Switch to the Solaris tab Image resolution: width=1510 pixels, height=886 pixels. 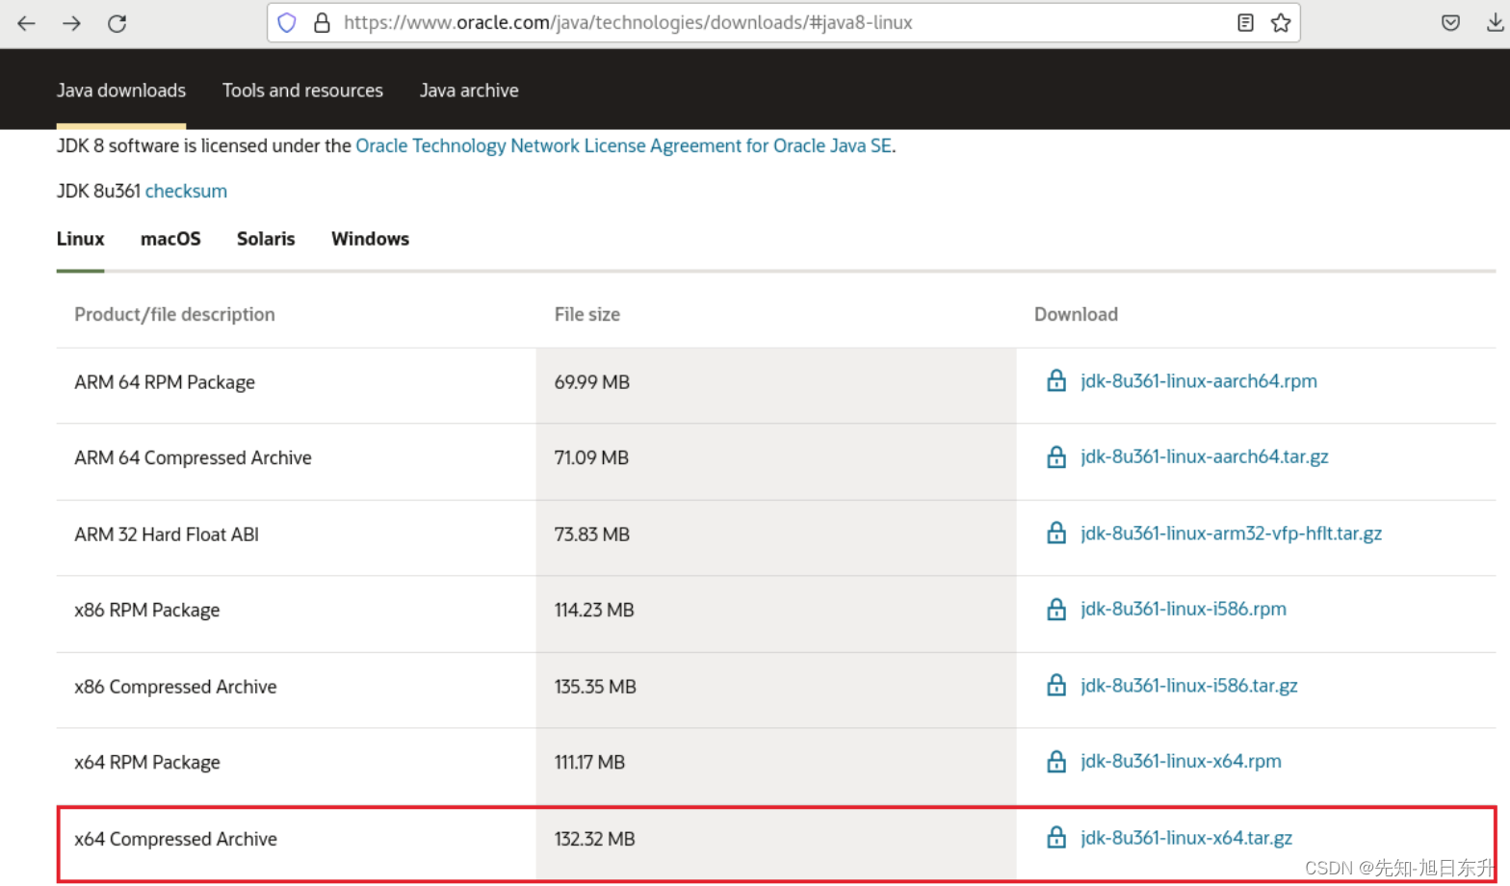pos(266,239)
